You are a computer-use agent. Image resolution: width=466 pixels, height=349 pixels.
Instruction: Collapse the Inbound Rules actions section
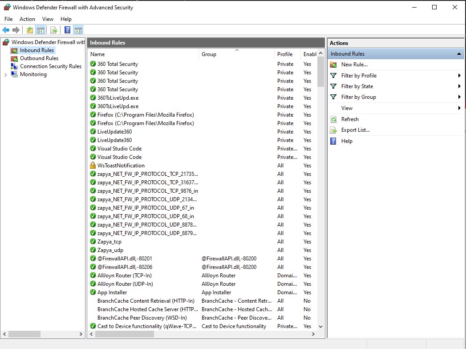pyautogui.click(x=459, y=54)
